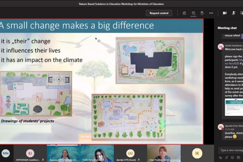Raise your hand in the meeting
Image resolution: width=243 pixels, height=162 pixels.
coord(202,13)
